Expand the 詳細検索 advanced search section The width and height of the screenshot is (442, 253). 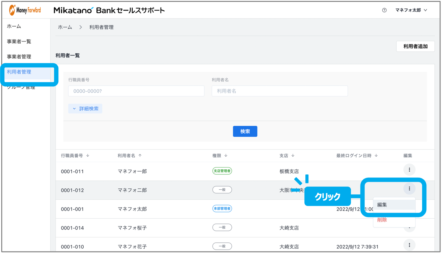pos(85,109)
